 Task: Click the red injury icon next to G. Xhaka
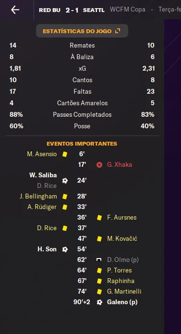click(99, 165)
